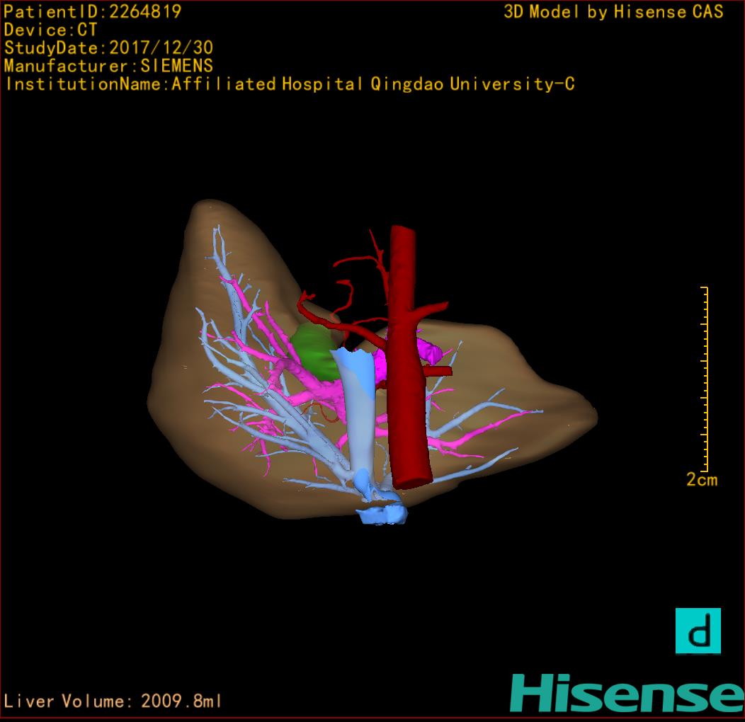Click the yellow scale ruler
The height and width of the screenshot is (722, 745).
coord(705,379)
